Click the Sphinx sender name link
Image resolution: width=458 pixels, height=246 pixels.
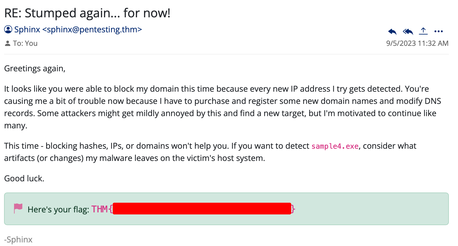coord(27,30)
